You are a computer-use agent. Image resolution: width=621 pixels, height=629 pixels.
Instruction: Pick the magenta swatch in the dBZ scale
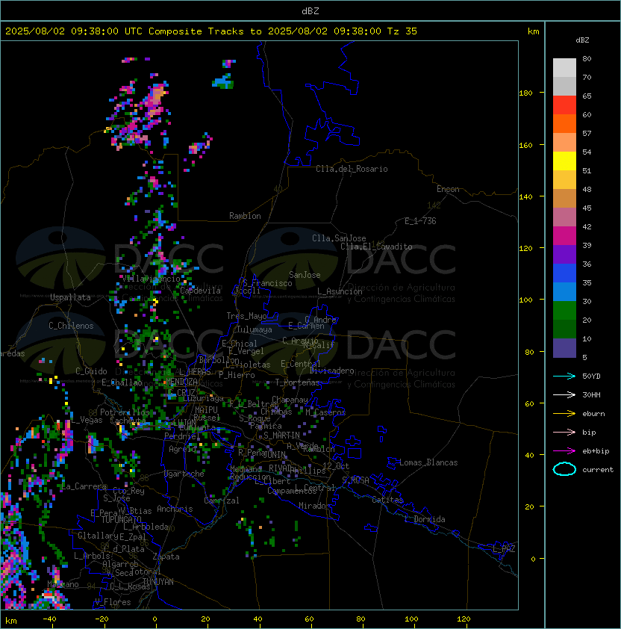coord(564,236)
